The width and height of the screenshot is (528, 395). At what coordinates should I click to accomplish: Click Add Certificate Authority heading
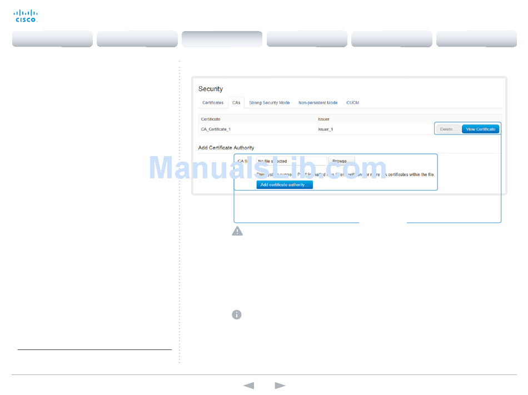click(226, 148)
